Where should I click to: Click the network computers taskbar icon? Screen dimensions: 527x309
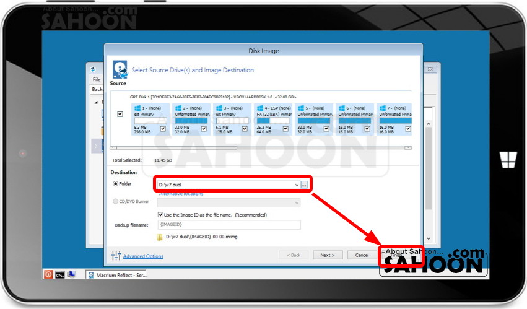[x=71, y=275]
